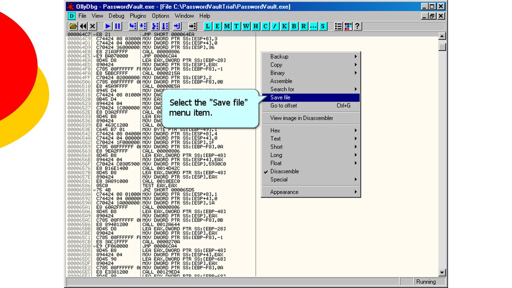This screenshot has height=288, width=512.
Task: Click scrollbar down arrow in file pane
Action: pyautogui.click(x=442, y=272)
